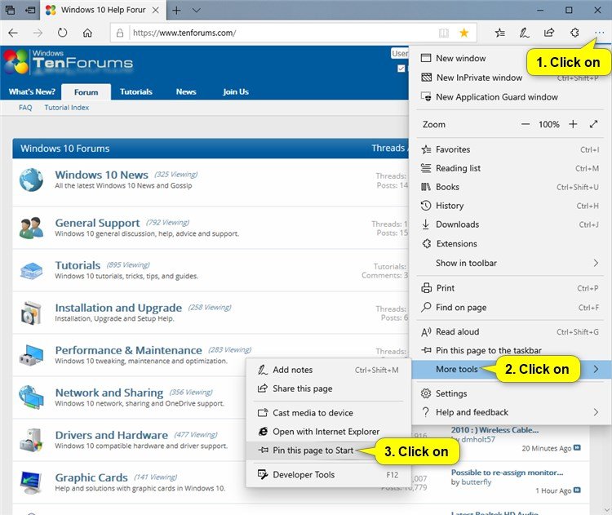Open History from the menu
This screenshot has width=612, height=515.
509,206
